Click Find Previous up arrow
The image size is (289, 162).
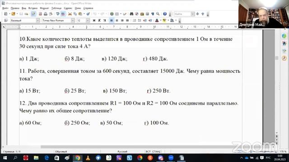click(x=203, y=14)
